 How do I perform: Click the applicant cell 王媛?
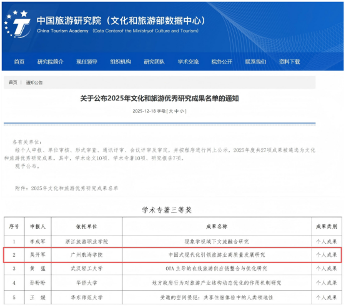37,297
